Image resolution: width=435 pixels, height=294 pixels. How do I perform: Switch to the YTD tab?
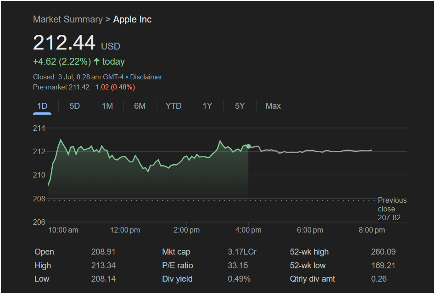pyautogui.click(x=173, y=106)
